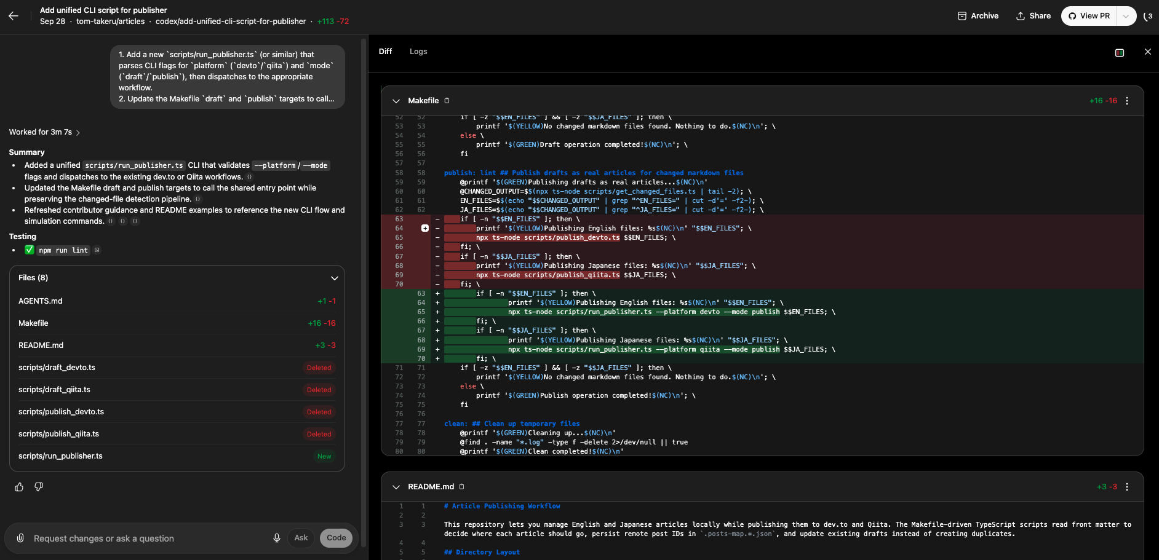Click the user prompt message bubble

228,77
